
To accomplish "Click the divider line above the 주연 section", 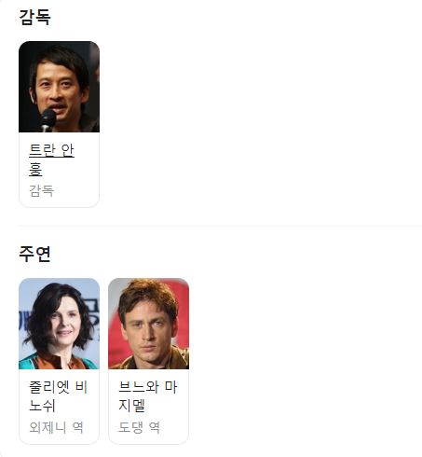I will 220,227.
